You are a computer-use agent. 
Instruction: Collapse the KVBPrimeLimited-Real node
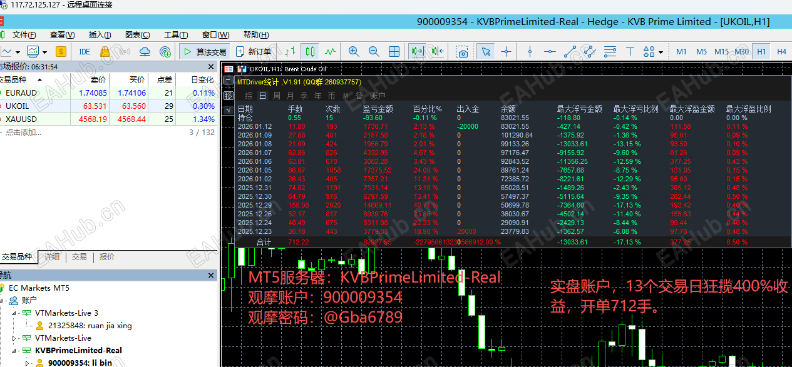(14, 351)
